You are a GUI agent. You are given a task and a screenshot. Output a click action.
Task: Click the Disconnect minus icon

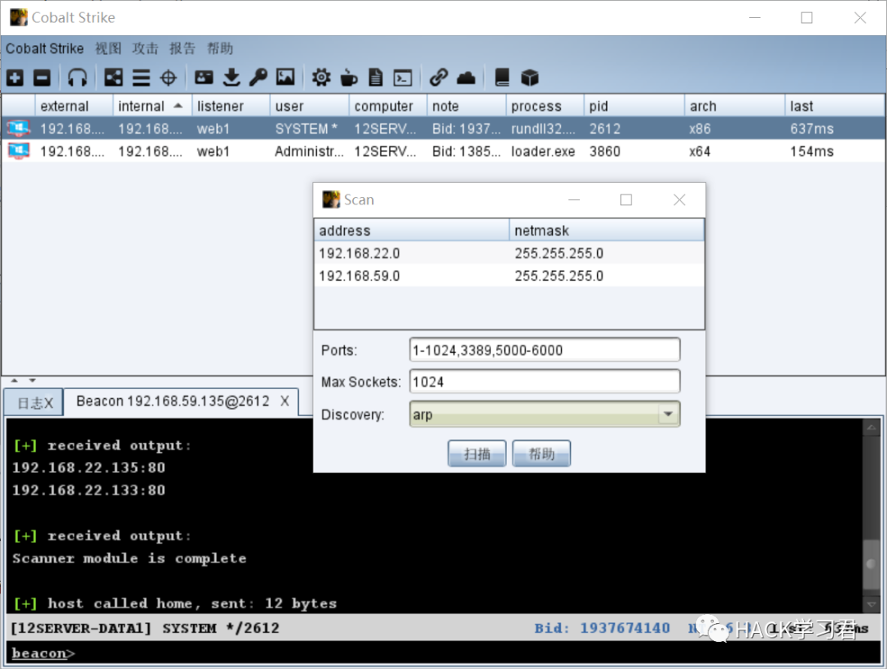(x=42, y=77)
